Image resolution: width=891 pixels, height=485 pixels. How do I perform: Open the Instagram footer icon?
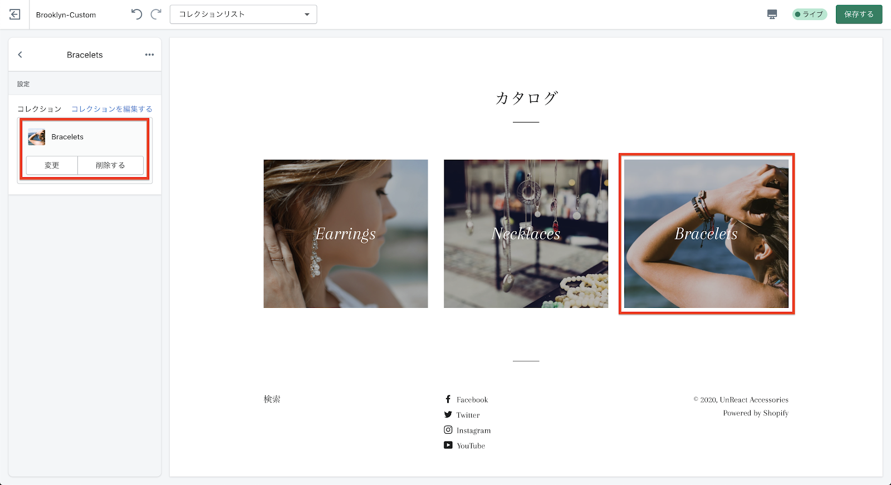point(448,430)
